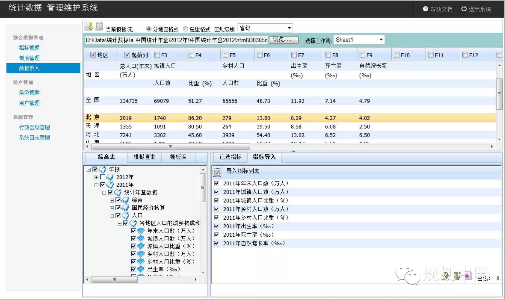The image size is (505, 300).
Task: Click the clipboard template icon
Action: click(x=99, y=26)
